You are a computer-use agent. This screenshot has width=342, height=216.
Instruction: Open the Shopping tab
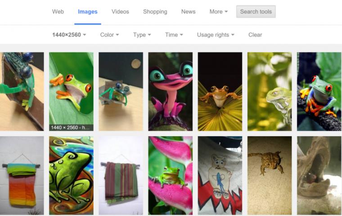(x=155, y=12)
